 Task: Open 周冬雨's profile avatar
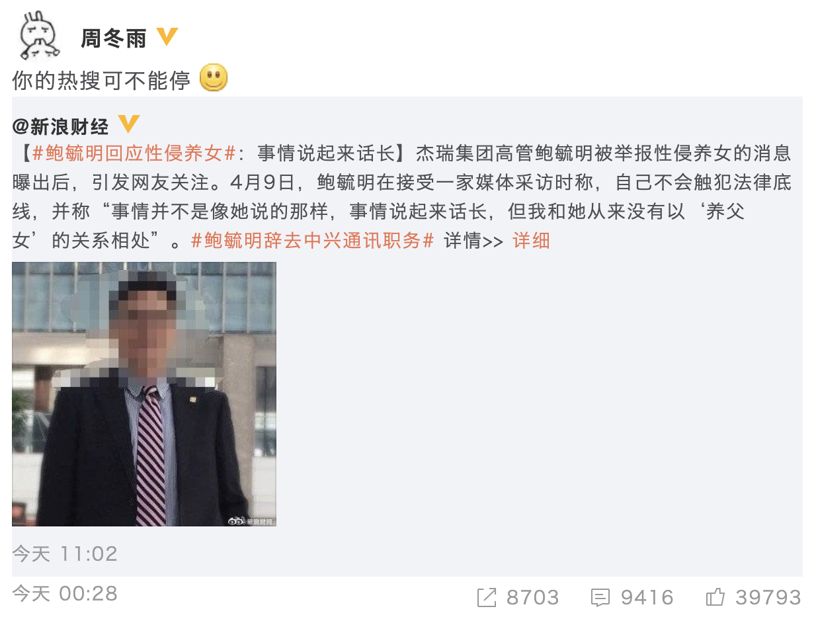40,37
